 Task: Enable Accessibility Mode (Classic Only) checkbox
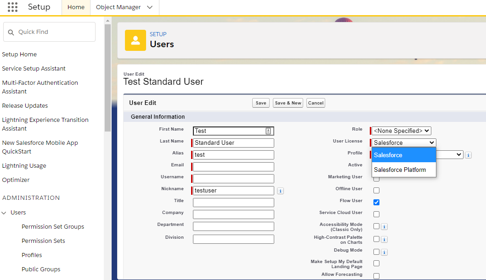point(376,226)
